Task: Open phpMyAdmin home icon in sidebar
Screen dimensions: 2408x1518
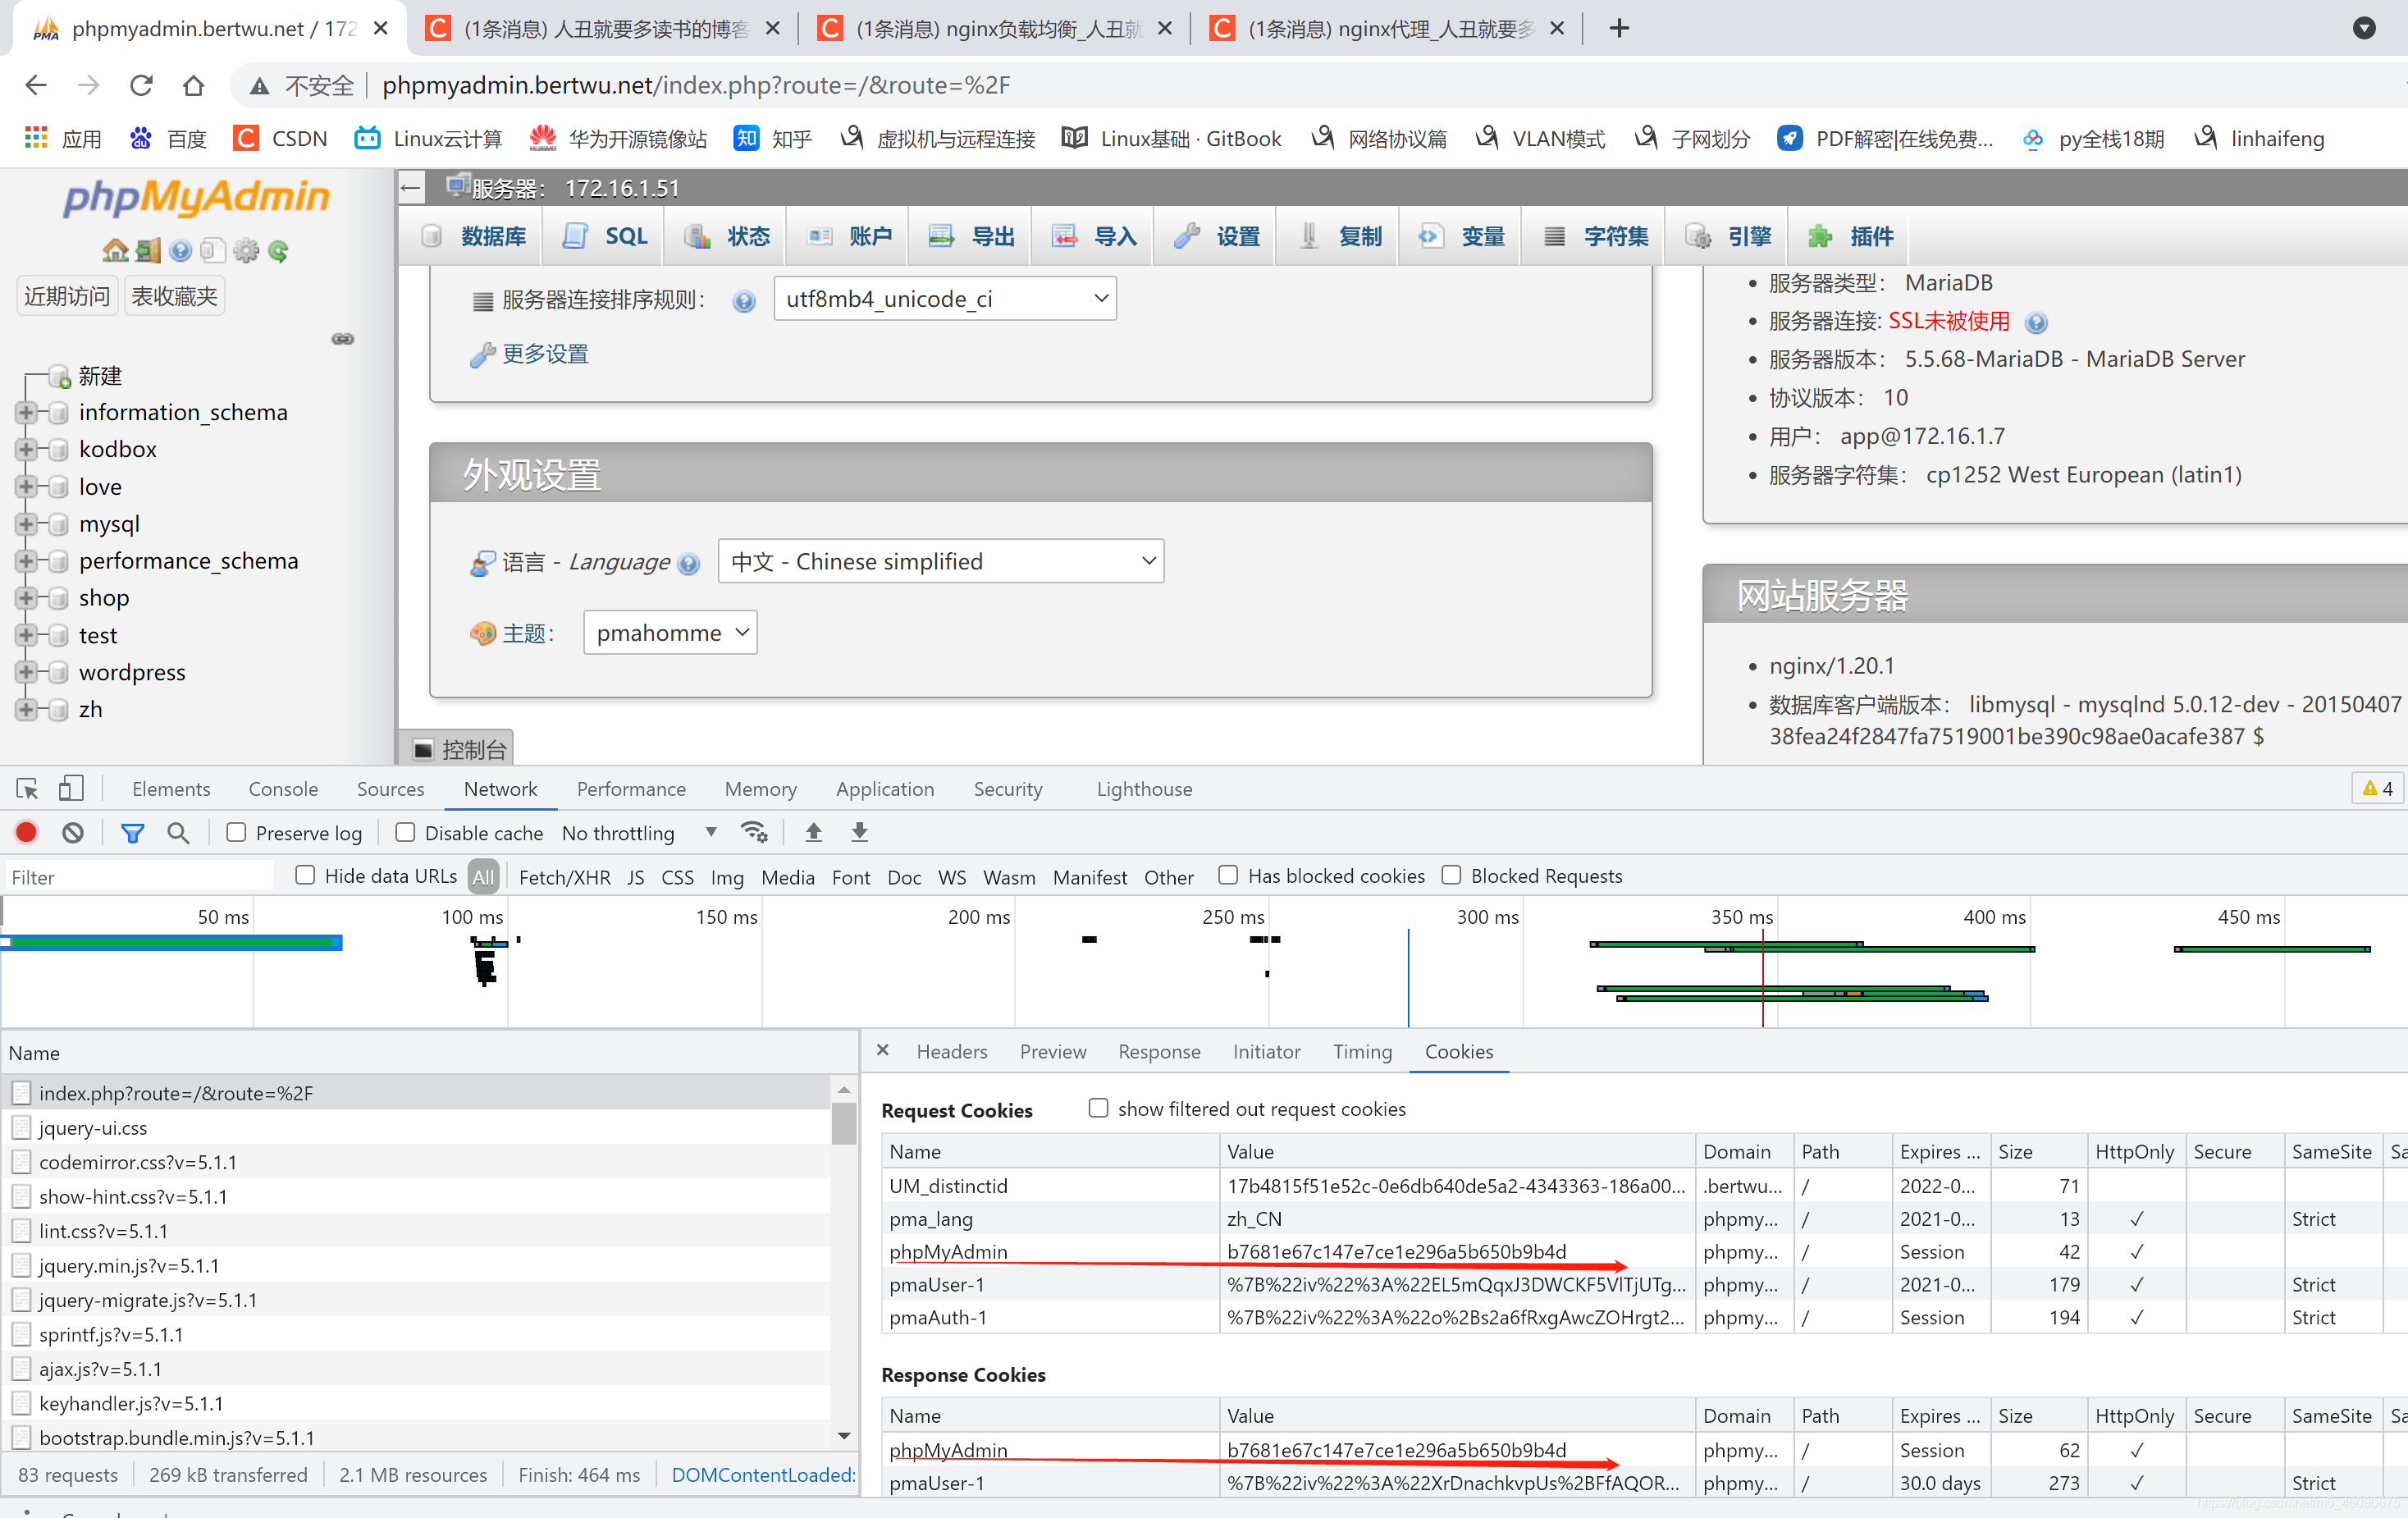Action: click(115, 250)
